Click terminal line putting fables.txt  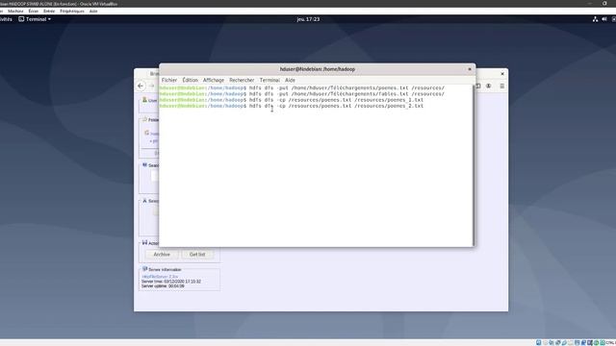point(301,94)
